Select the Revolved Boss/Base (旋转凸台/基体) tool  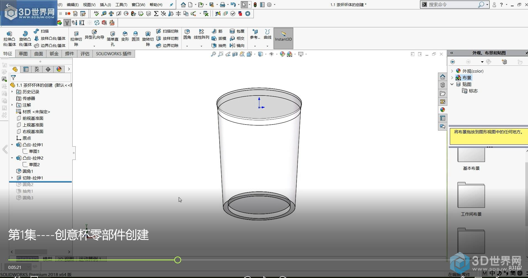click(x=25, y=39)
